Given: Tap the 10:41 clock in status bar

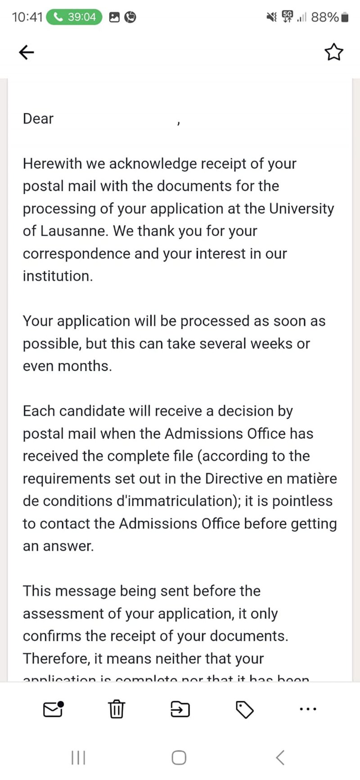Looking at the screenshot, I should click(x=27, y=17).
